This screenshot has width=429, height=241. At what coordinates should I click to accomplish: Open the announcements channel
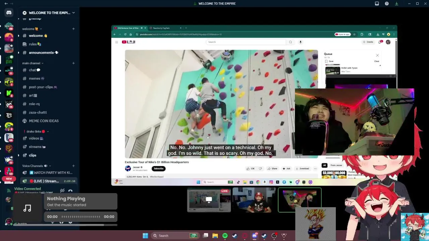tap(49, 53)
